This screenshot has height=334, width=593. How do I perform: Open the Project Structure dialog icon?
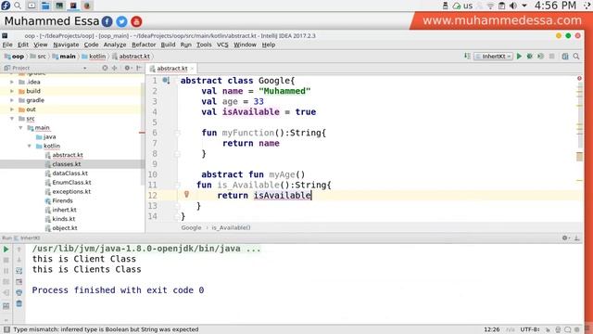[x=565, y=56]
